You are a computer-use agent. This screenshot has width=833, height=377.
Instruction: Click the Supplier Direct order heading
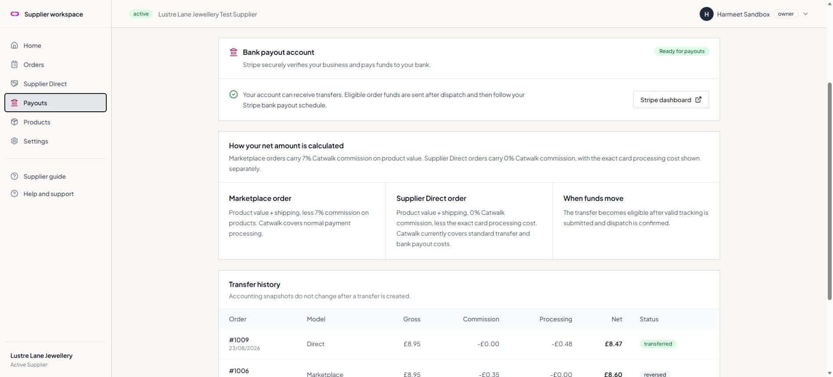tap(431, 198)
